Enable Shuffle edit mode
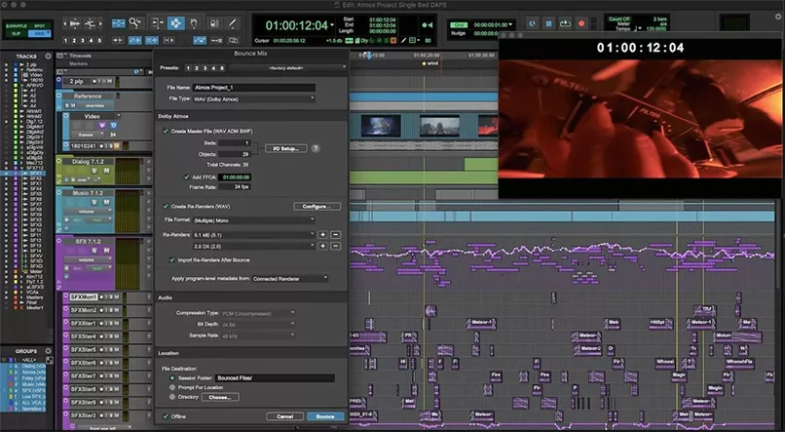785x432 pixels. coord(16,25)
